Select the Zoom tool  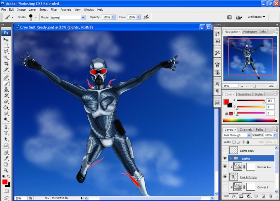(6, 170)
